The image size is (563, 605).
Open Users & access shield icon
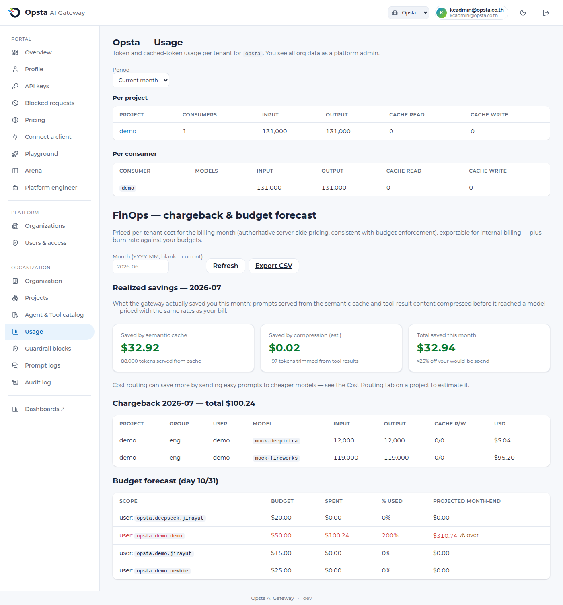pos(15,243)
